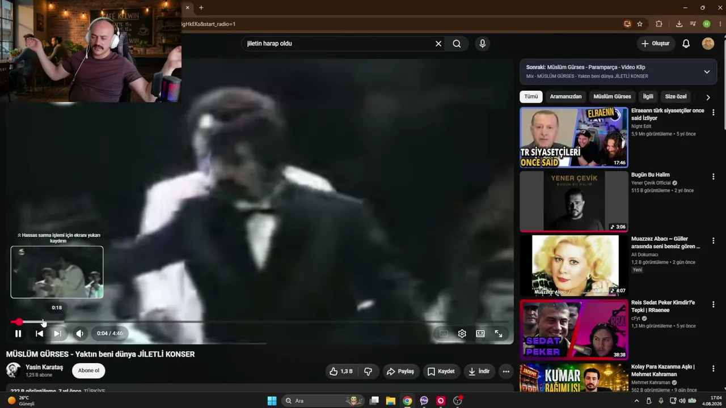Open YouTube notifications bell
This screenshot has width=726, height=408.
686,44
